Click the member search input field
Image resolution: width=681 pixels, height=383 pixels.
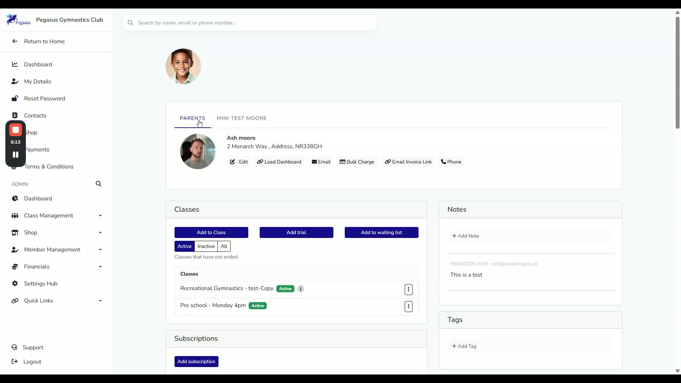tap(250, 23)
